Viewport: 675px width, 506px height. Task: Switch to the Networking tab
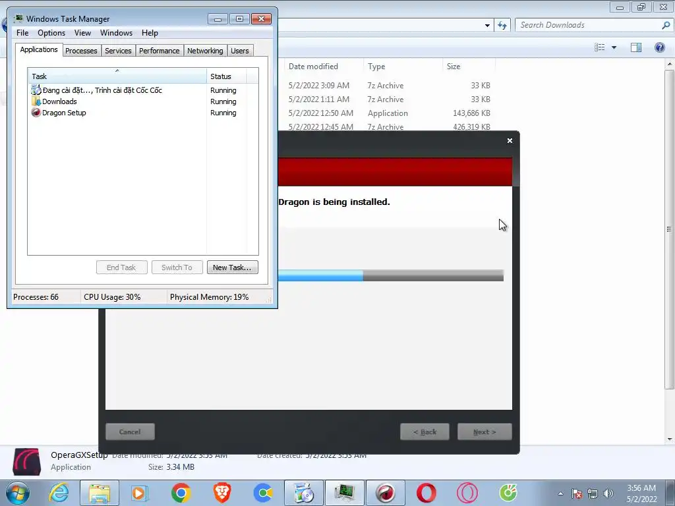pyautogui.click(x=205, y=51)
